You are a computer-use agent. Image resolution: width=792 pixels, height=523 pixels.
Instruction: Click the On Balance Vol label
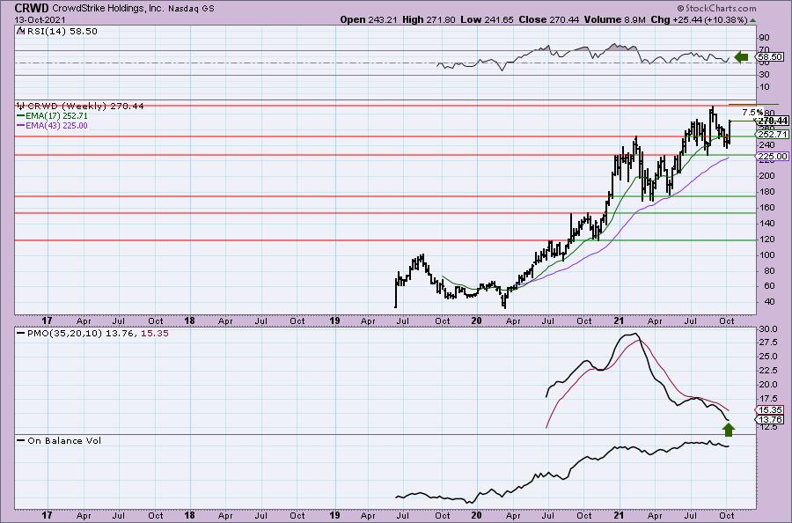pyautogui.click(x=64, y=440)
